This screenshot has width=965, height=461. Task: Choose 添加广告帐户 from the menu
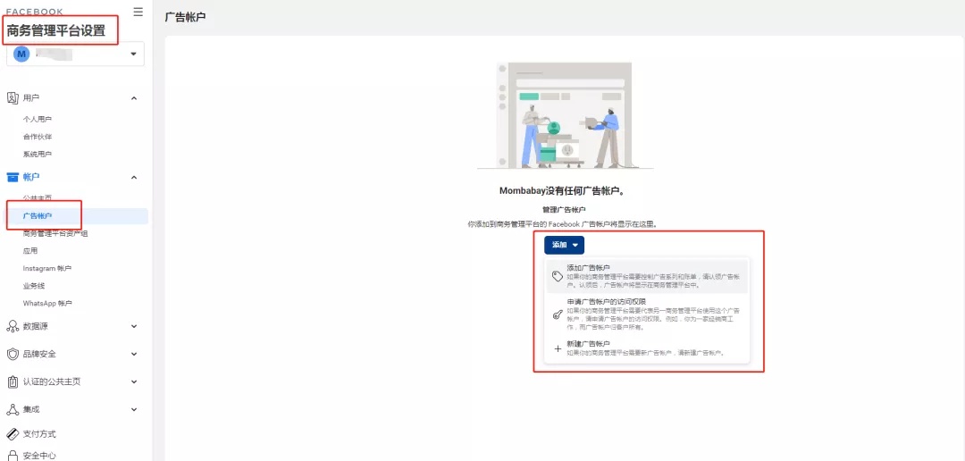(x=646, y=276)
